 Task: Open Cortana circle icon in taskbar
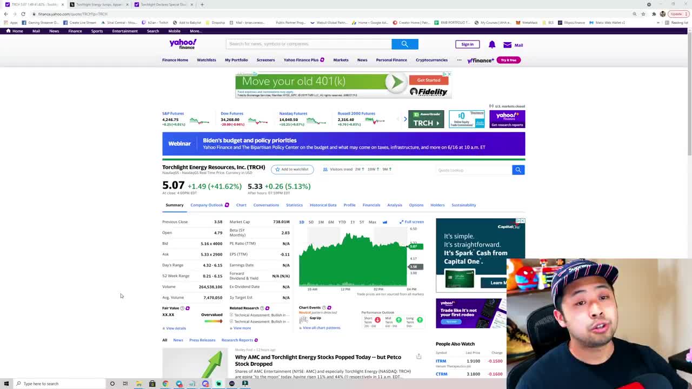click(x=112, y=384)
